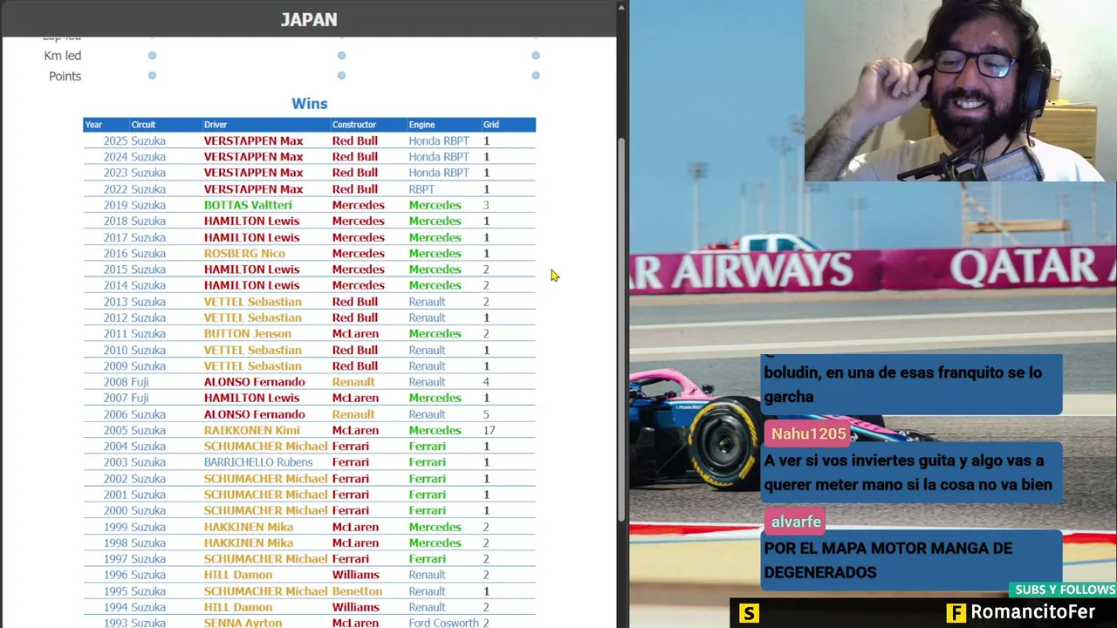Click Mercedes engine in the 2014 row

(x=435, y=285)
